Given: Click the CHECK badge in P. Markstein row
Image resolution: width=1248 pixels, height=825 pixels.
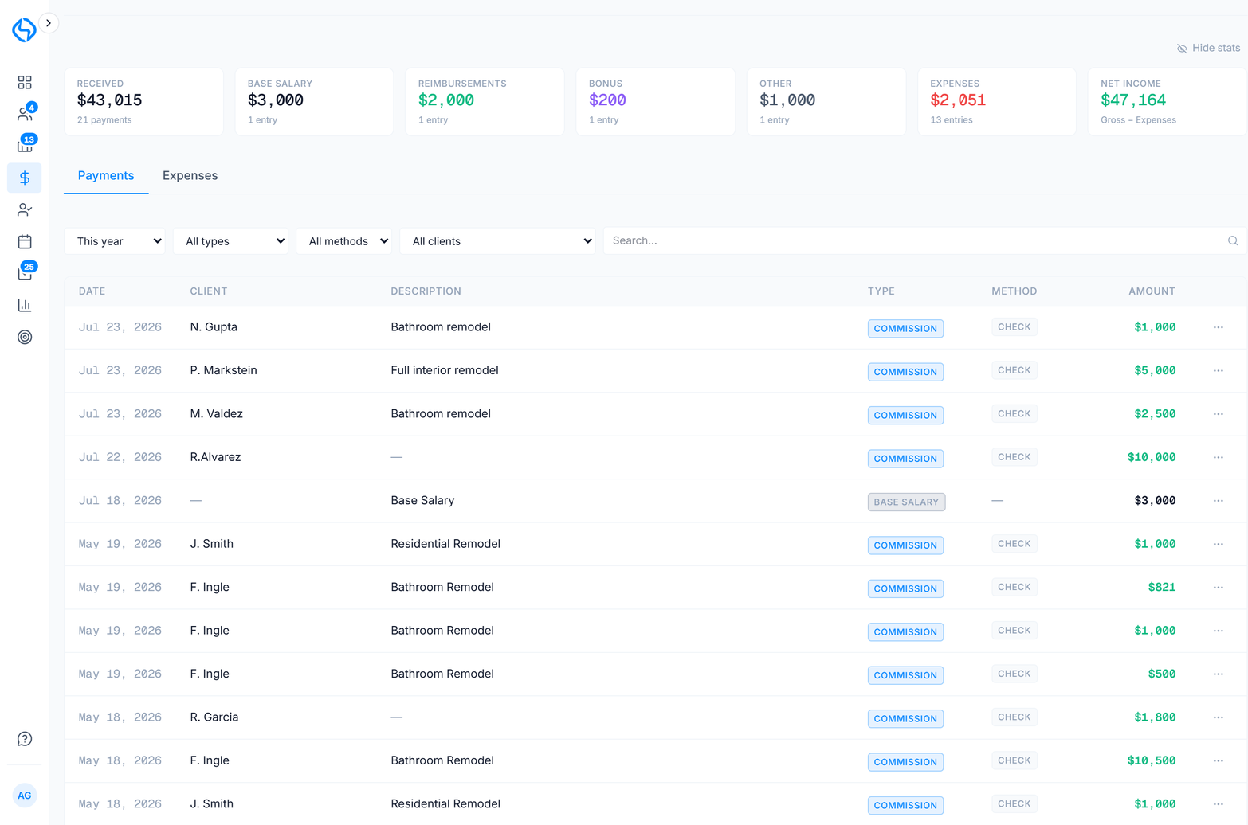Looking at the screenshot, I should [1014, 370].
